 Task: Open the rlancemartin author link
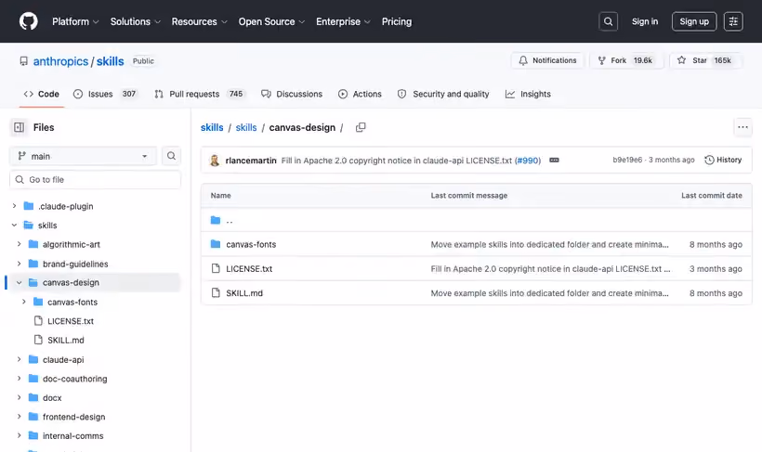(x=251, y=161)
